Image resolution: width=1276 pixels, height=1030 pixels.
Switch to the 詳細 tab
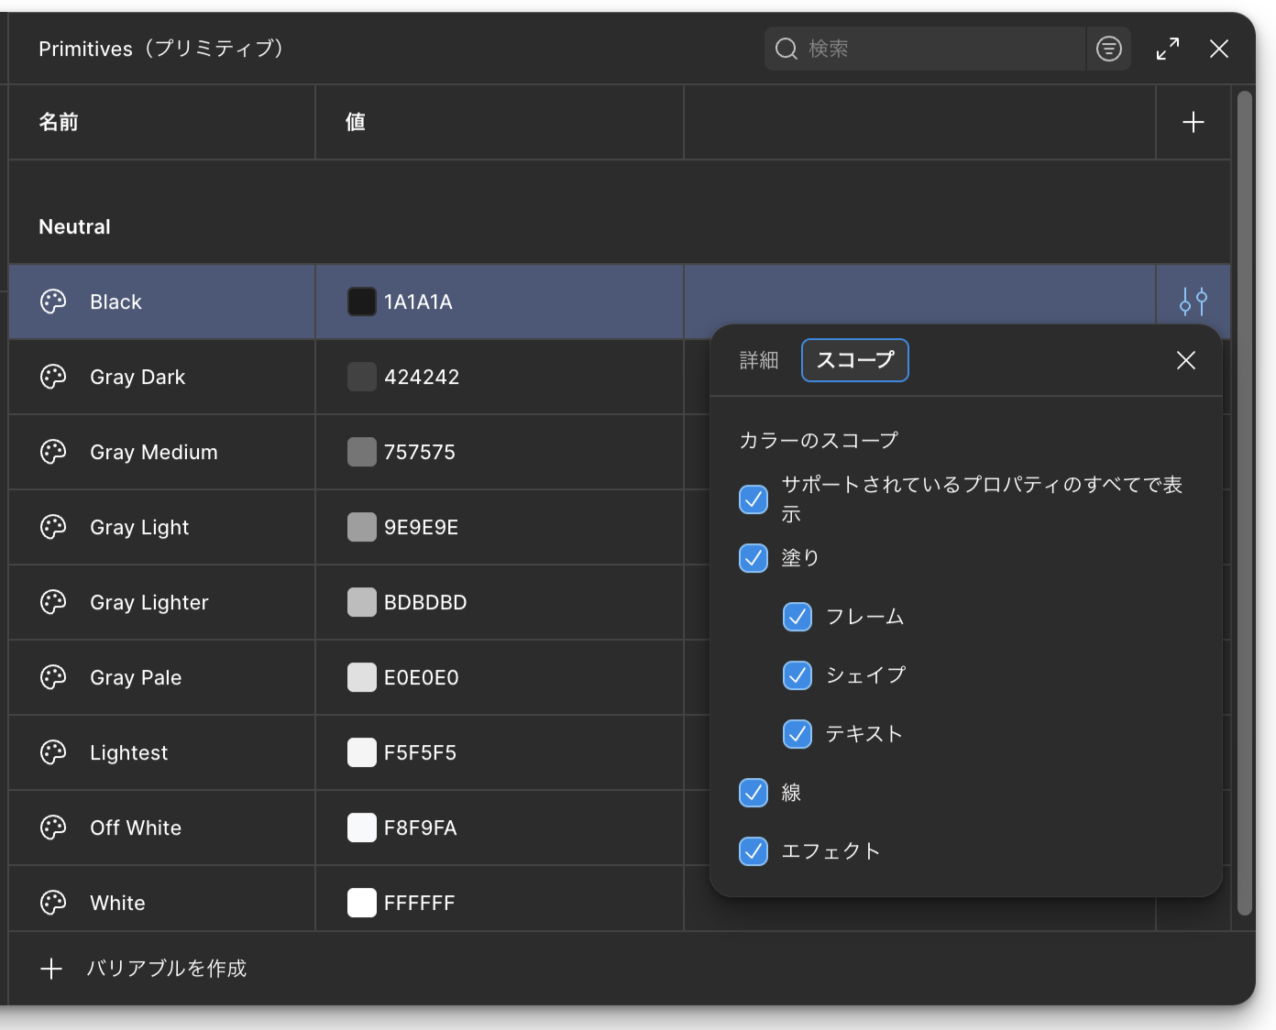tap(759, 360)
